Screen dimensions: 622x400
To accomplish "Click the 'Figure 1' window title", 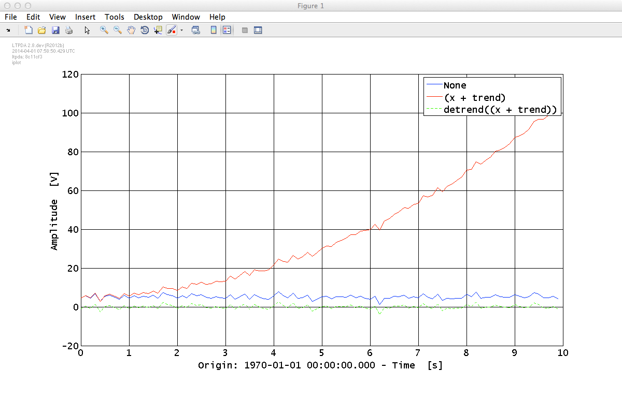I will 311,6.
